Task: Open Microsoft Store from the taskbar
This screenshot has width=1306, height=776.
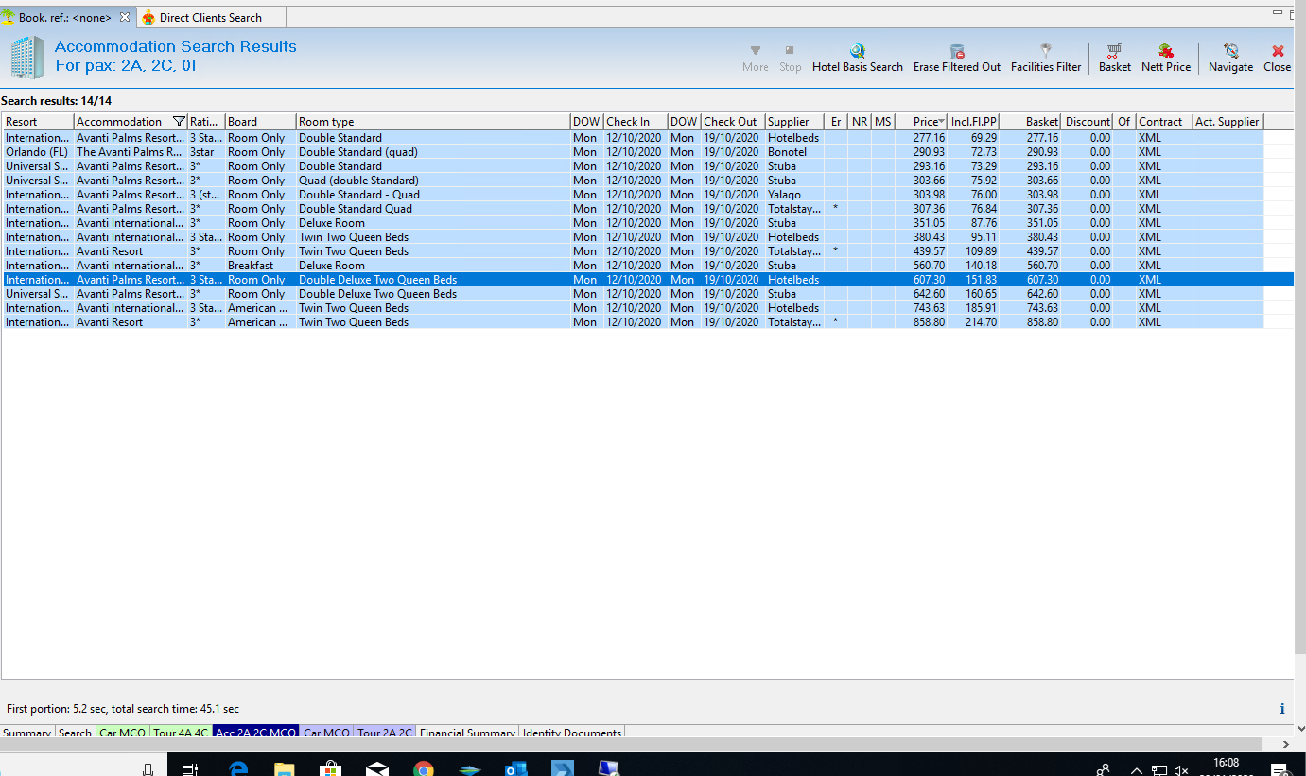Action: [331, 767]
